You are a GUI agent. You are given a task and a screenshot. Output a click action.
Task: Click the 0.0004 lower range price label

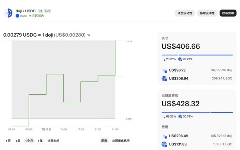click(x=129, y=119)
